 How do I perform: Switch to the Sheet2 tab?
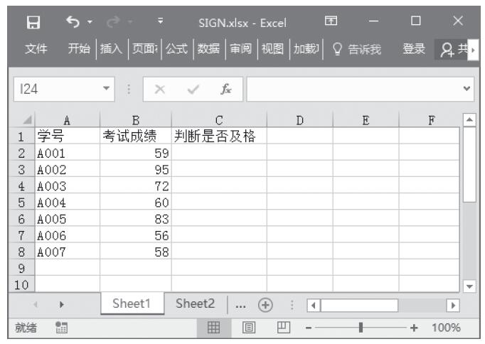(x=195, y=303)
